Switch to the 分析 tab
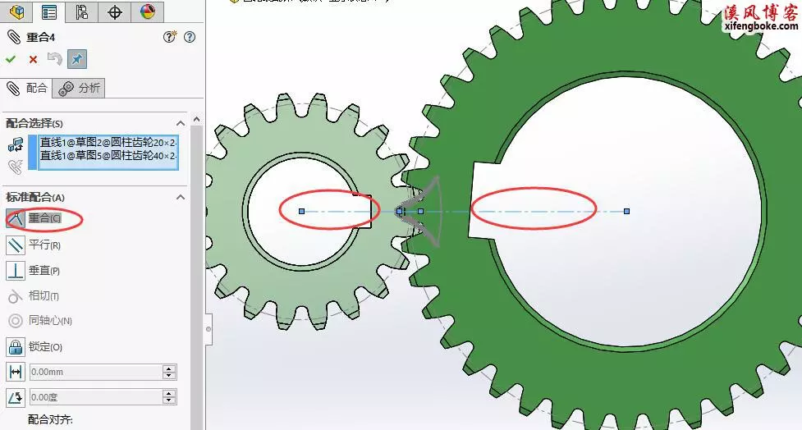 click(79, 89)
